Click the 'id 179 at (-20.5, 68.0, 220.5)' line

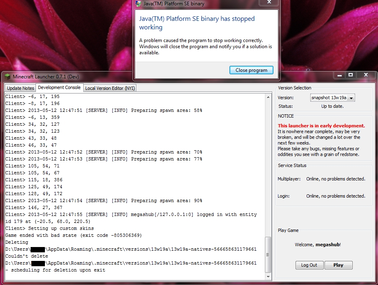coord(48,221)
